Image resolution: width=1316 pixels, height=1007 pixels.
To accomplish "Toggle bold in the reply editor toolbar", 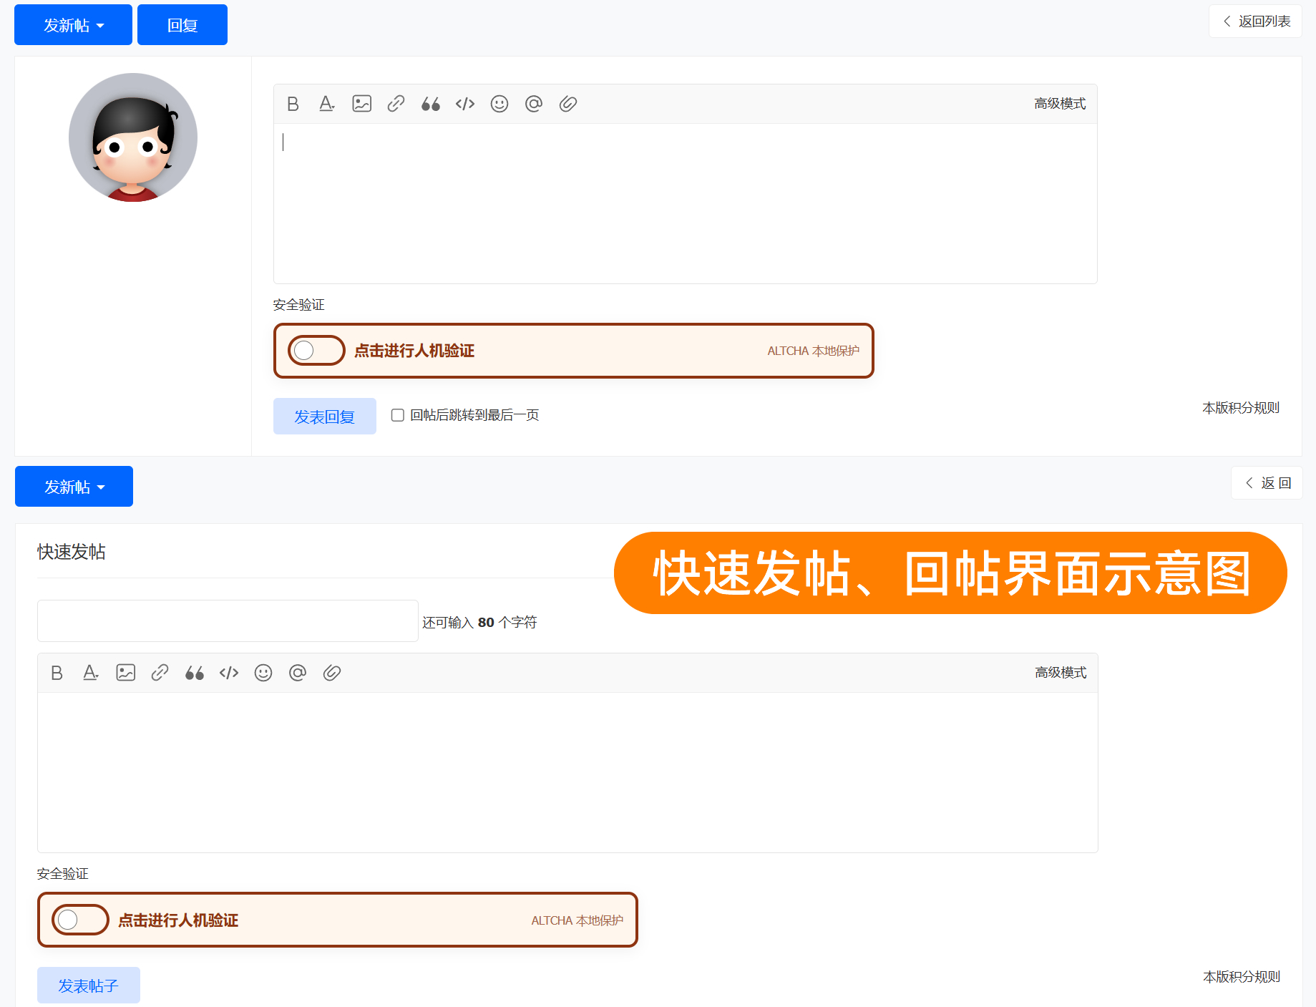I will tap(293, 104).
